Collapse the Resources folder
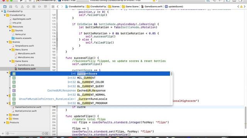Viewport: 247px width, 138px height. click(x=7, y=26)
